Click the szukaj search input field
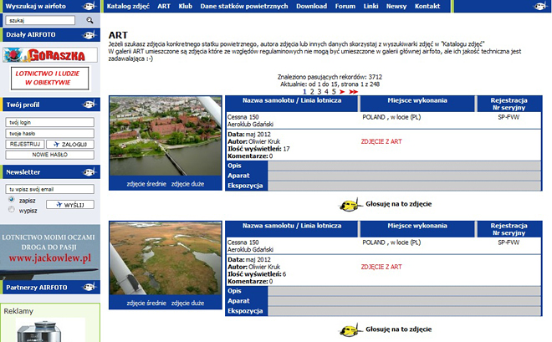Screen dimensions: 552x342 pyautogui.click(x=40, y=20)
